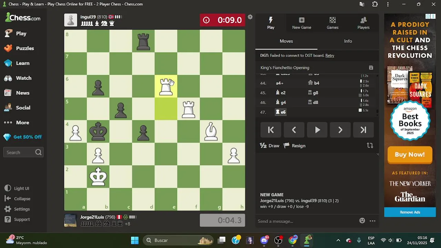Offer a Draw
This screenshot has width=441, height=248.
point(269,146)
